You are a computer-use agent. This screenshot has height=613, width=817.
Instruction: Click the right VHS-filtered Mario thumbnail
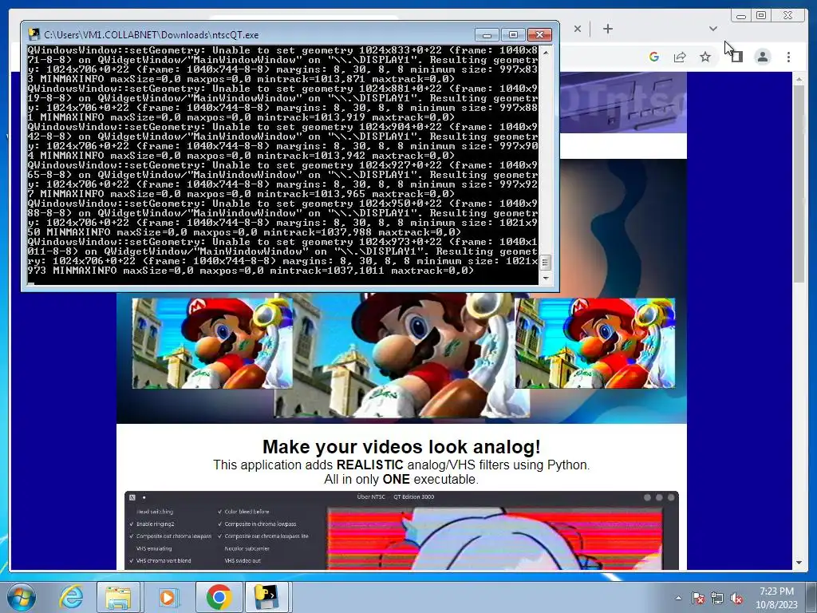point(594,343)
